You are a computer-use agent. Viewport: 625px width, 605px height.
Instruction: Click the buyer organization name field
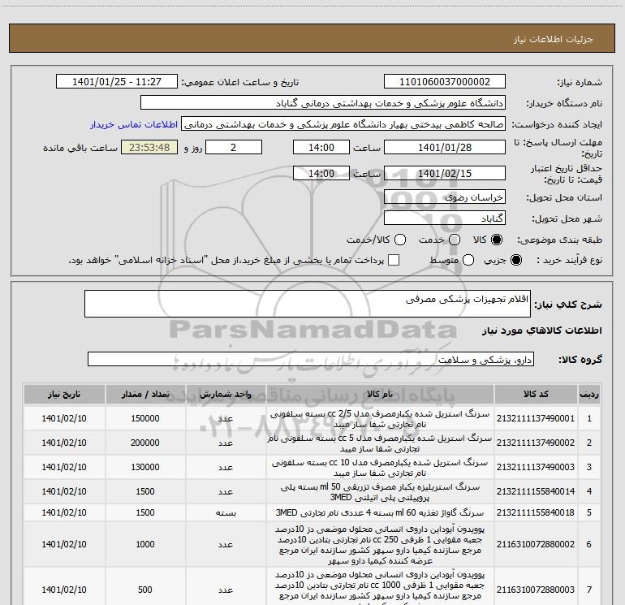click(323, 103)
